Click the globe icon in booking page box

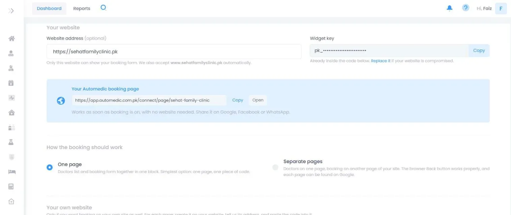coord(61,101)
